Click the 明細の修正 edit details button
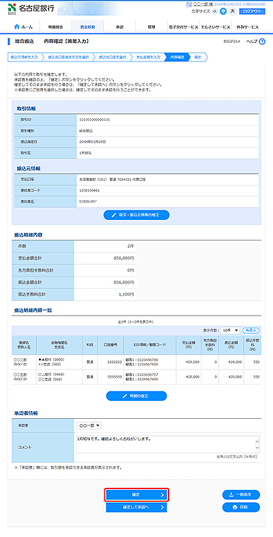This screenshot has height=537, width=273. point(136,396)
